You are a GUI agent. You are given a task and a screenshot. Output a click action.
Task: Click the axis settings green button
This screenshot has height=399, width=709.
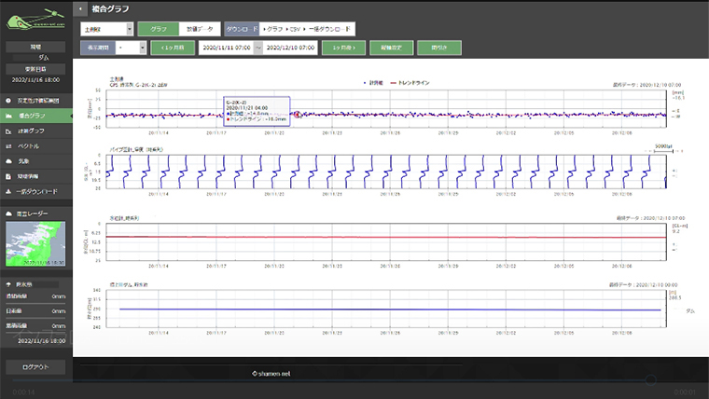pyautogui.click(x=392, y=48)
